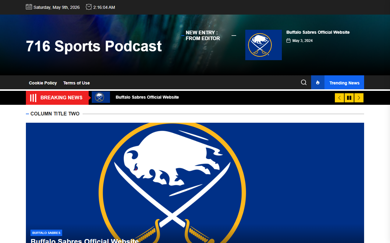
Task: Open ticker headline Buffalo Sabres Official Website
Action: tap(147, 97)
